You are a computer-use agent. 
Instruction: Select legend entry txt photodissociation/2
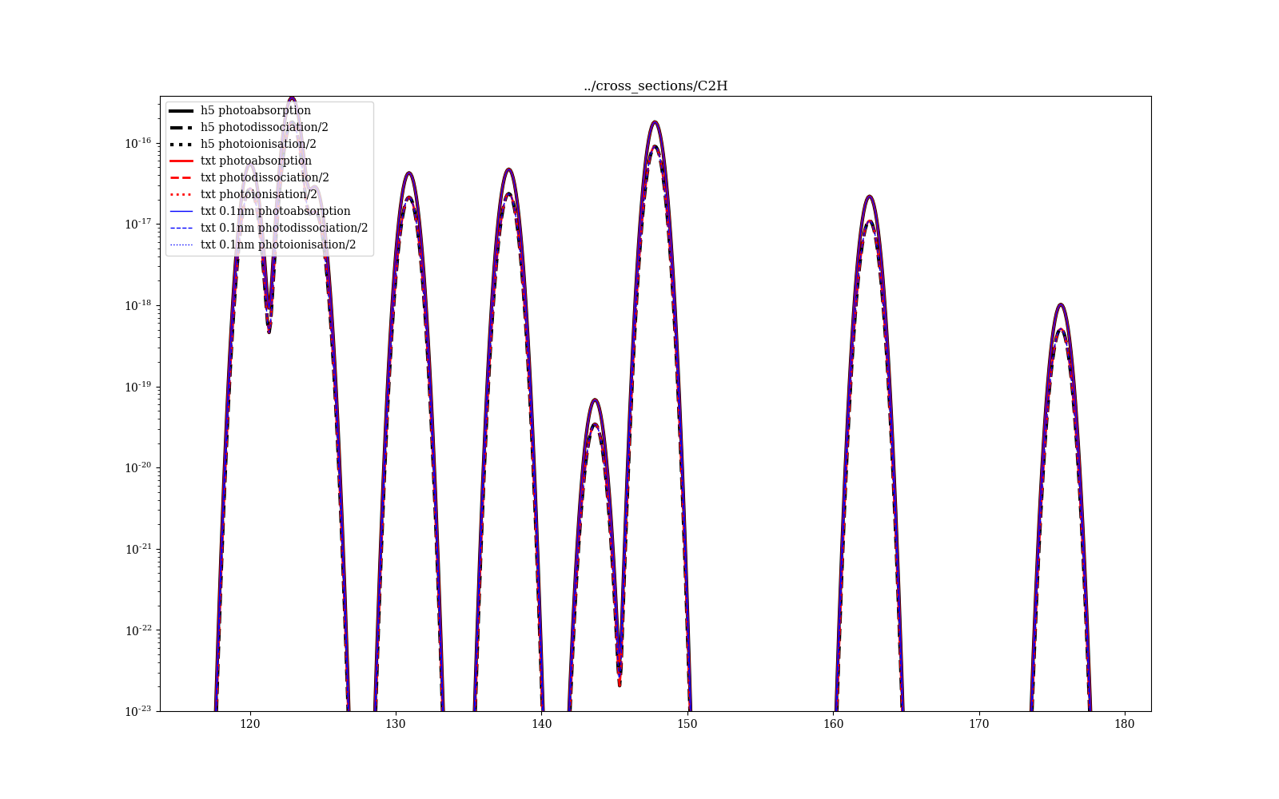249,177
